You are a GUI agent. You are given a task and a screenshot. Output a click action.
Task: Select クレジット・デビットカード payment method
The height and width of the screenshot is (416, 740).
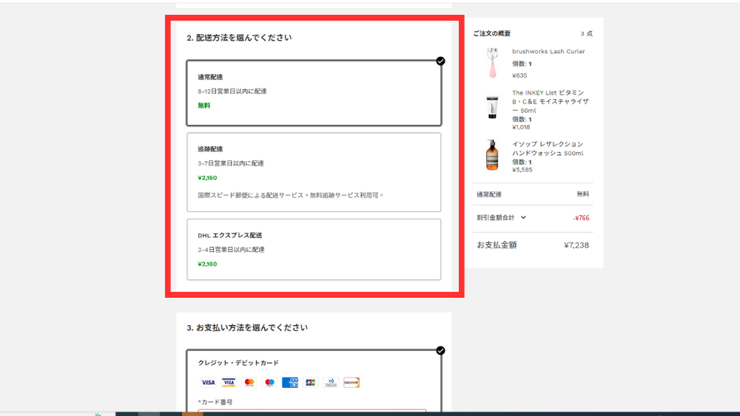[x=238, y=363]
